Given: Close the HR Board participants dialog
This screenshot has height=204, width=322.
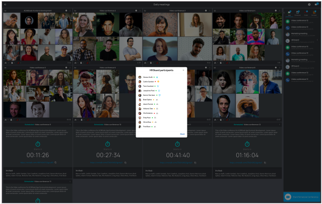Looking at the screenshot, I should (x=183, y=70).
